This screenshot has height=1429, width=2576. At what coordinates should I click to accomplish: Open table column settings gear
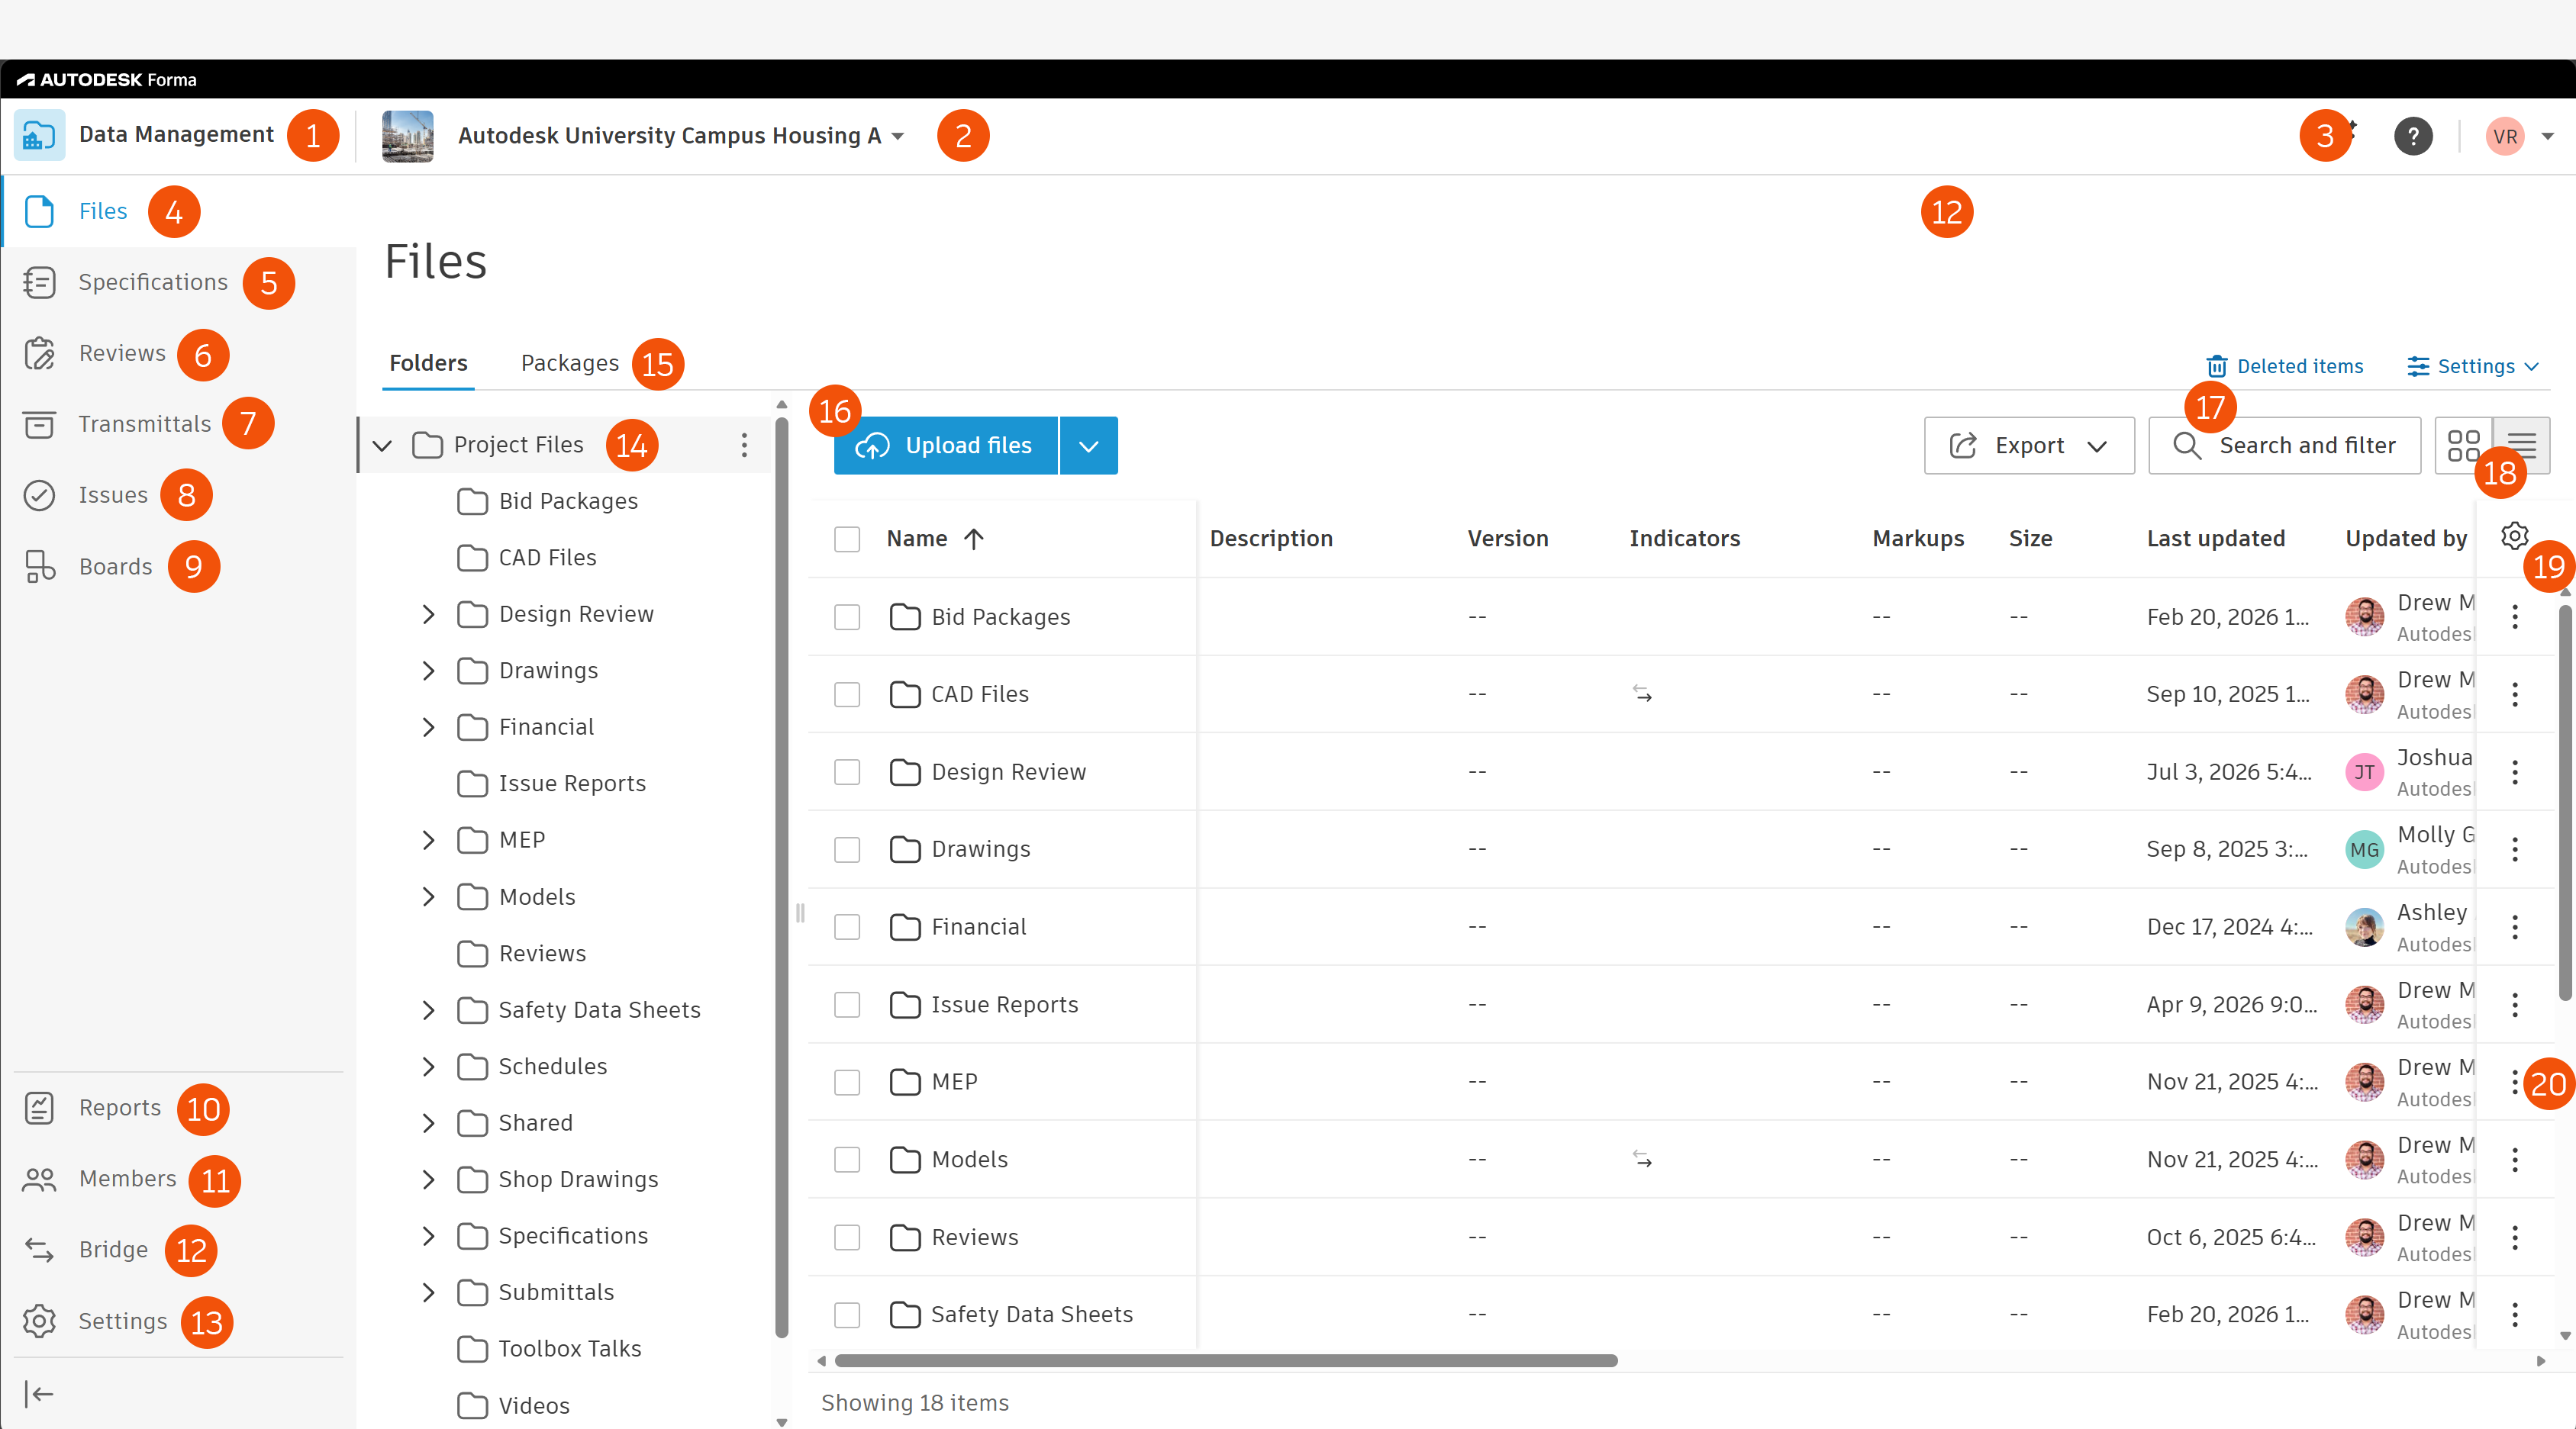click(2515, 536)
